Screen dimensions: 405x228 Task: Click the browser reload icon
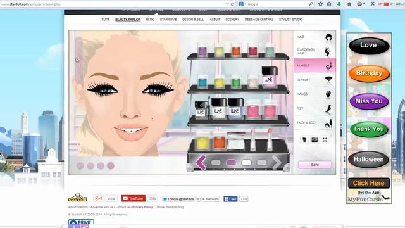tap(232, 4)
